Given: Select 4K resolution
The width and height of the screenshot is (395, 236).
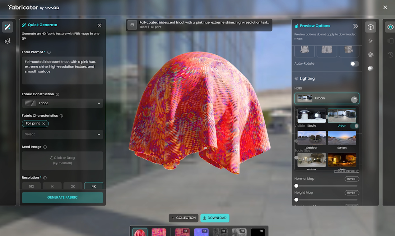Looking at the screenshot, I should [94, 186].
